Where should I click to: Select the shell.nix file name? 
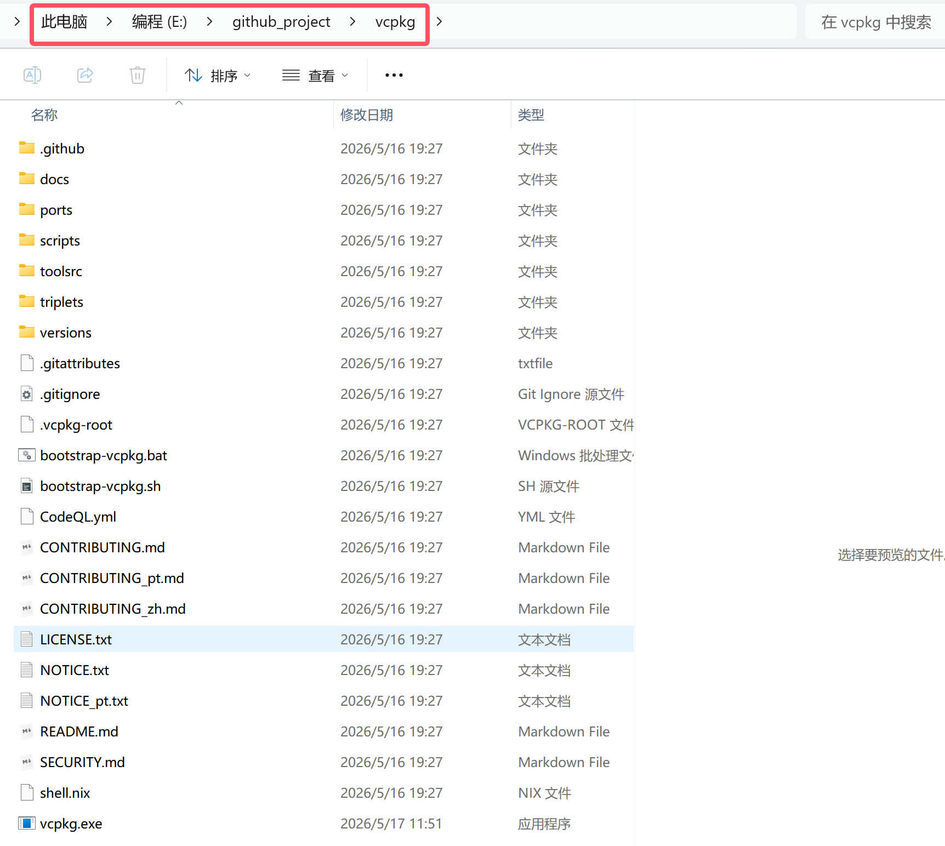coord(65,793)
